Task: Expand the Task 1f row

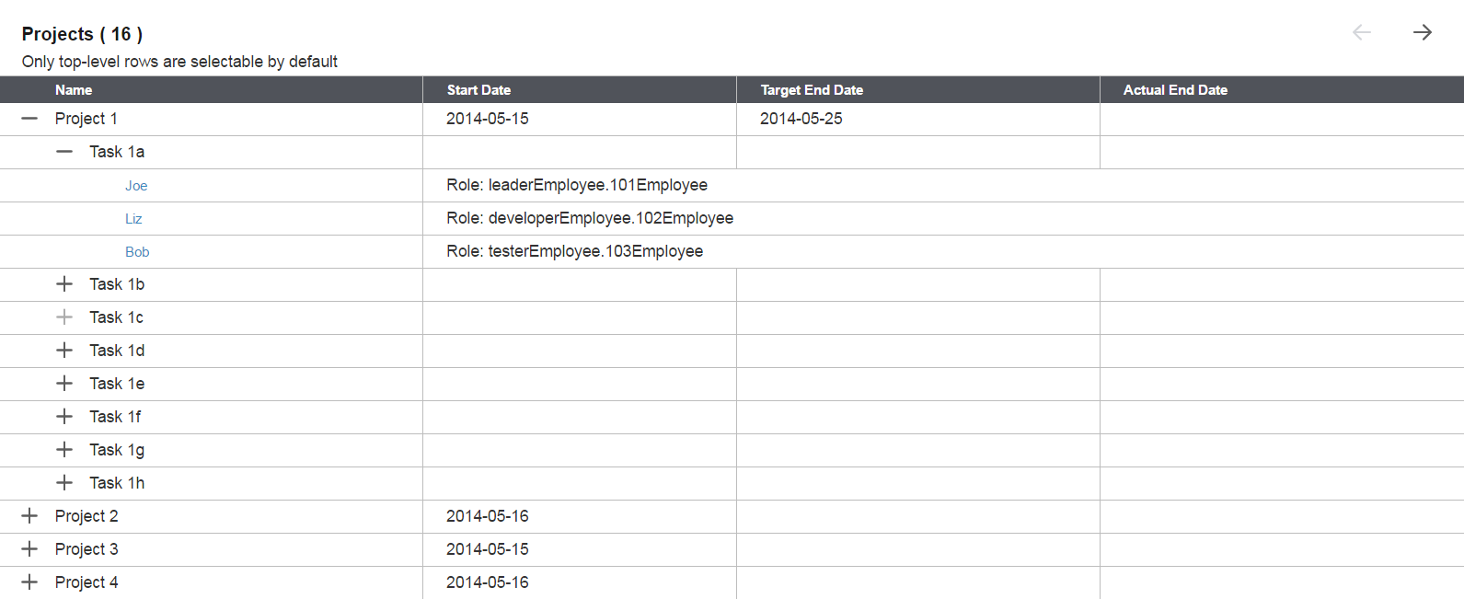Action: [x=64, y=417]
